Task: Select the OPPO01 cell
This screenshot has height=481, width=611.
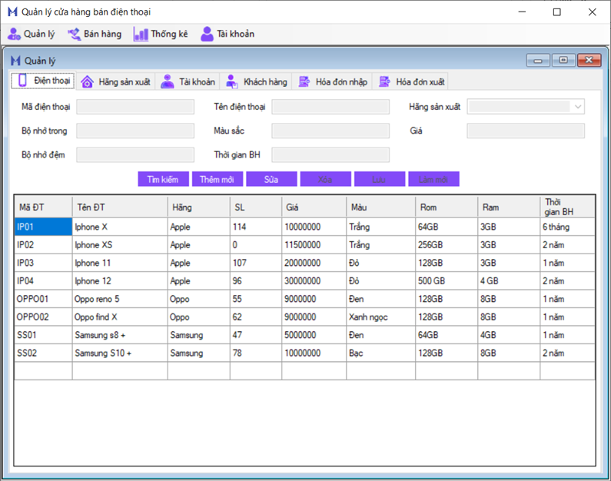Action: [x=43, y=299]
